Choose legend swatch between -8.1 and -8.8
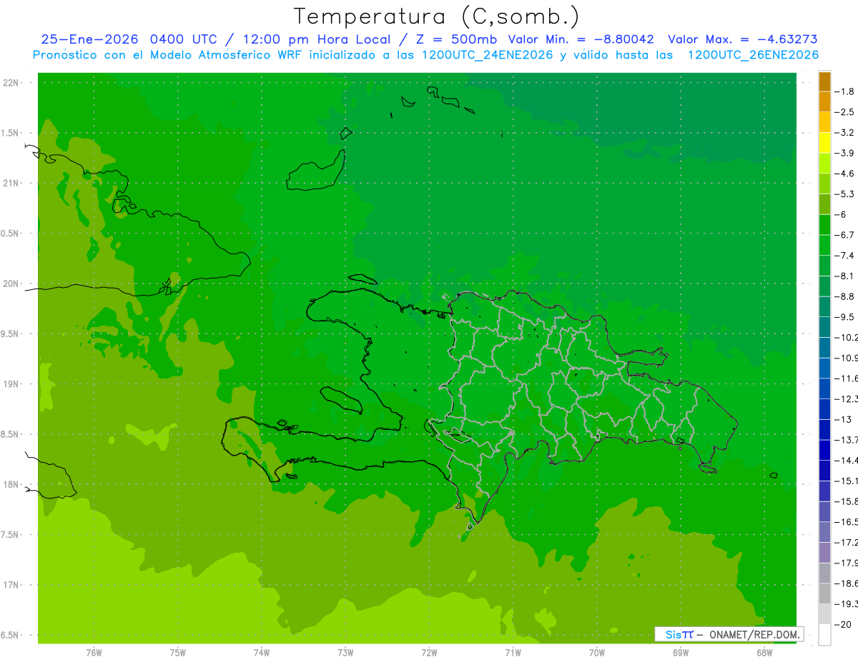The width and height of the screenshot is (858, 662). [824, 286]
